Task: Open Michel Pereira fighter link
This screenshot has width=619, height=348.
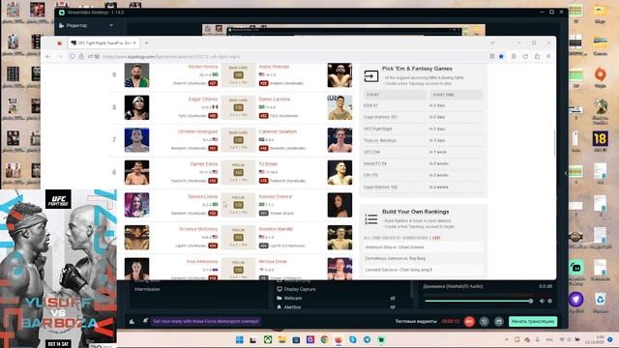Action: [203, 67]
